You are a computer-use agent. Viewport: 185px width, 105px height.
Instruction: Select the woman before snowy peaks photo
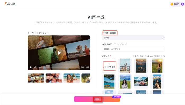click(x=157, y=81)
